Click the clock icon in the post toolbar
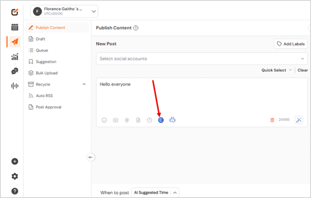This screenshot has width=311, height=198. (149, 120)
